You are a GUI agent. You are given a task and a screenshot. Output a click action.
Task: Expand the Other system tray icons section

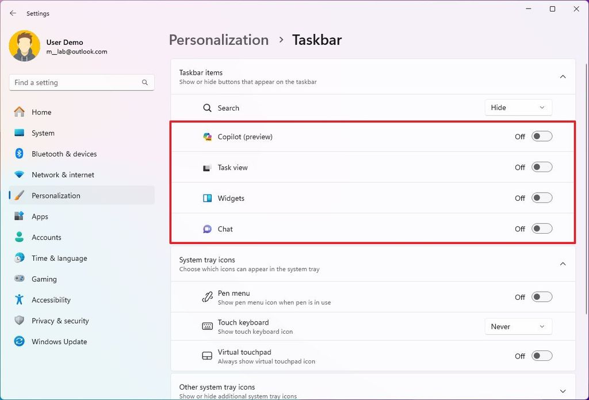click(x=563, y=390)
